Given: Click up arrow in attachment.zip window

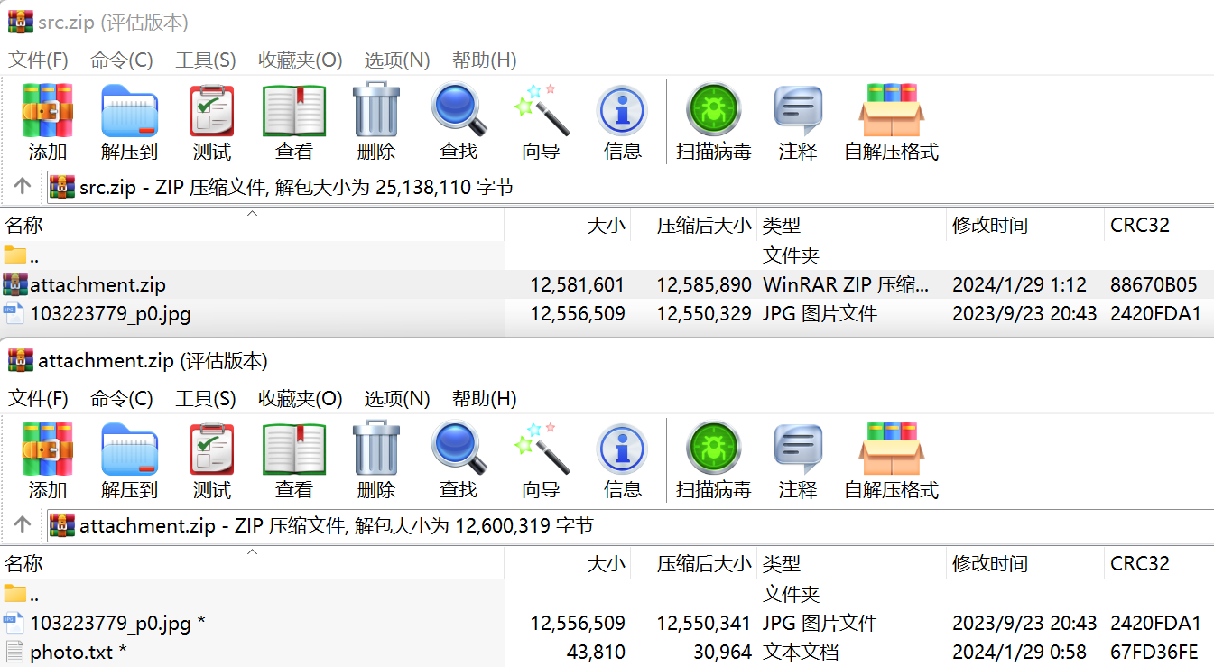Looking at the screenshot, I should point(23,525).
